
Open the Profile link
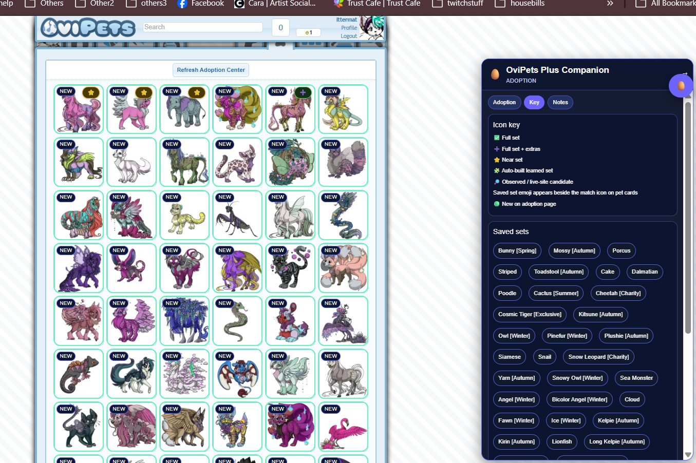pyautogui.click(x=349, y=28)
